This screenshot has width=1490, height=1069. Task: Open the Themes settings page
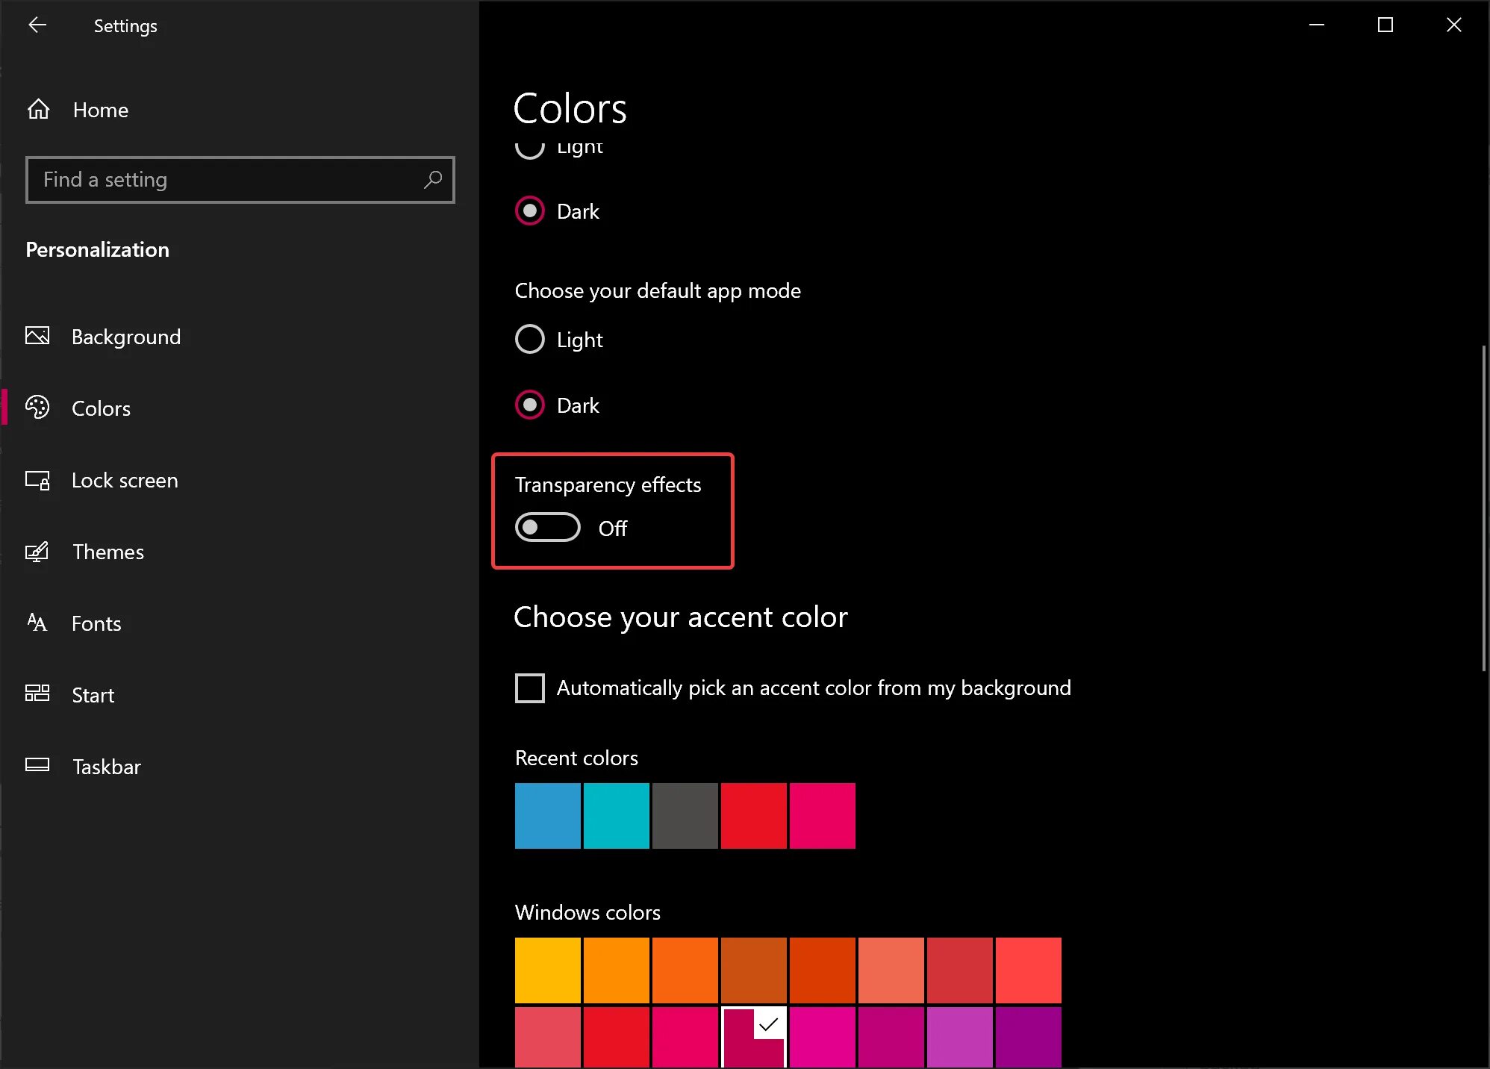108,552
